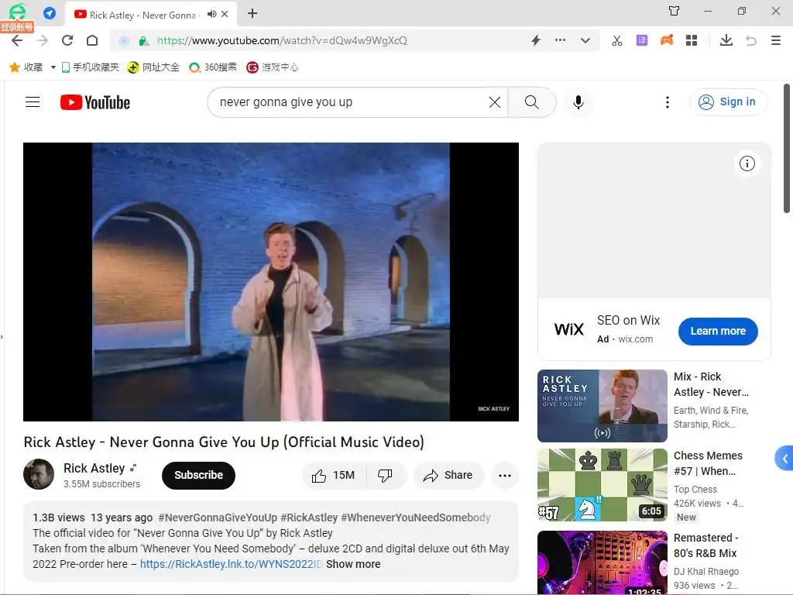Open 手机收藏夹 bookmark

[91, 67]
